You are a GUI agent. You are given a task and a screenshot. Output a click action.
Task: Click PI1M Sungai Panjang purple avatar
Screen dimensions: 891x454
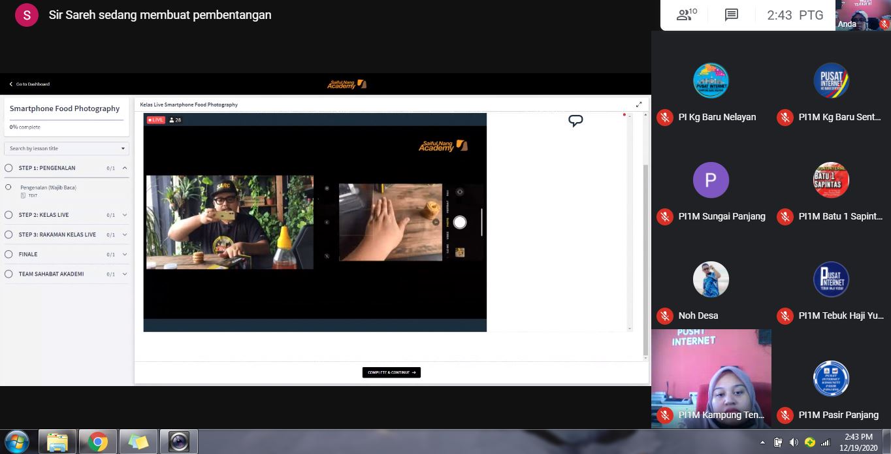tap(711, 180)
